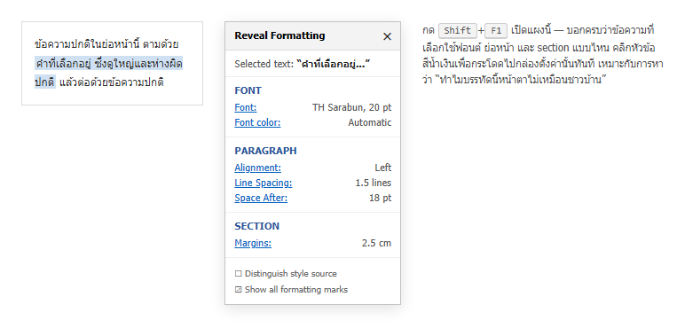
Task: Click the 'Automatic' font color value
Action: point(370,122)
